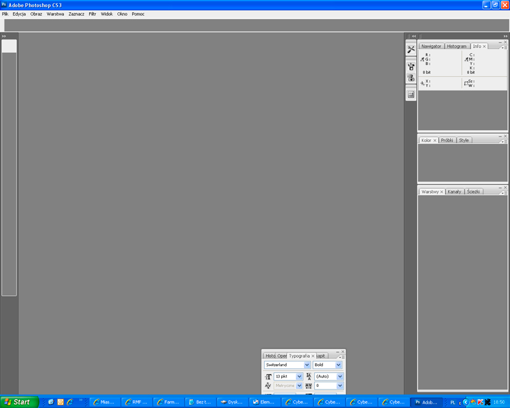Open the Tool Presets docked panel icon
Viewport: 510px width, 408px height.
(411, 49)
